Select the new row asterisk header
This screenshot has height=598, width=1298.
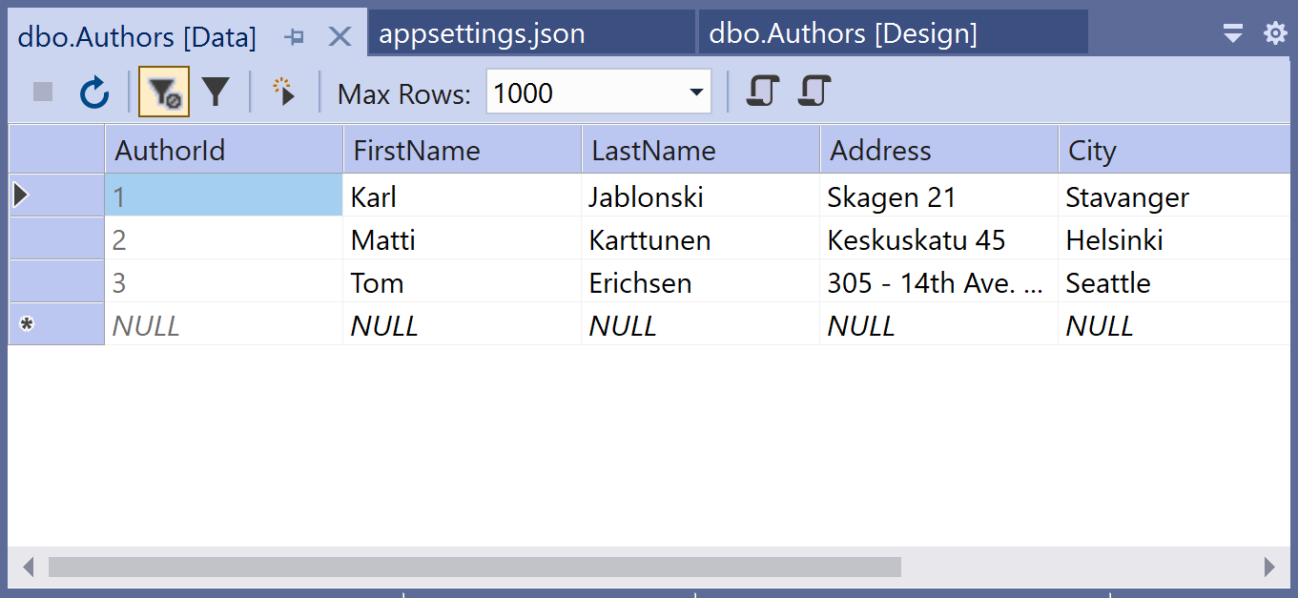point(56,324)
